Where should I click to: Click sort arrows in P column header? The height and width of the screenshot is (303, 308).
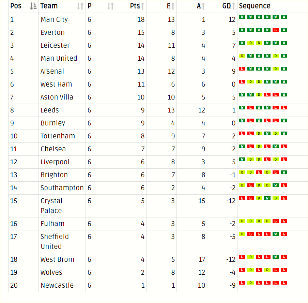point(111,6)
